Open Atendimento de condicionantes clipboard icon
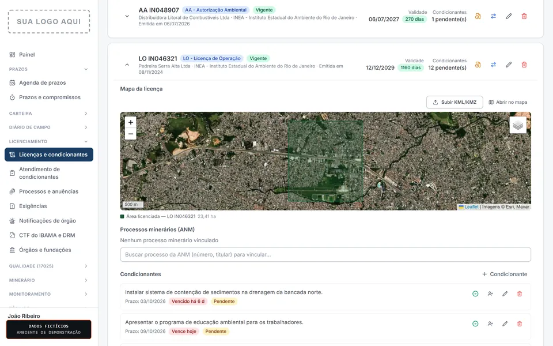 (12, 173)
